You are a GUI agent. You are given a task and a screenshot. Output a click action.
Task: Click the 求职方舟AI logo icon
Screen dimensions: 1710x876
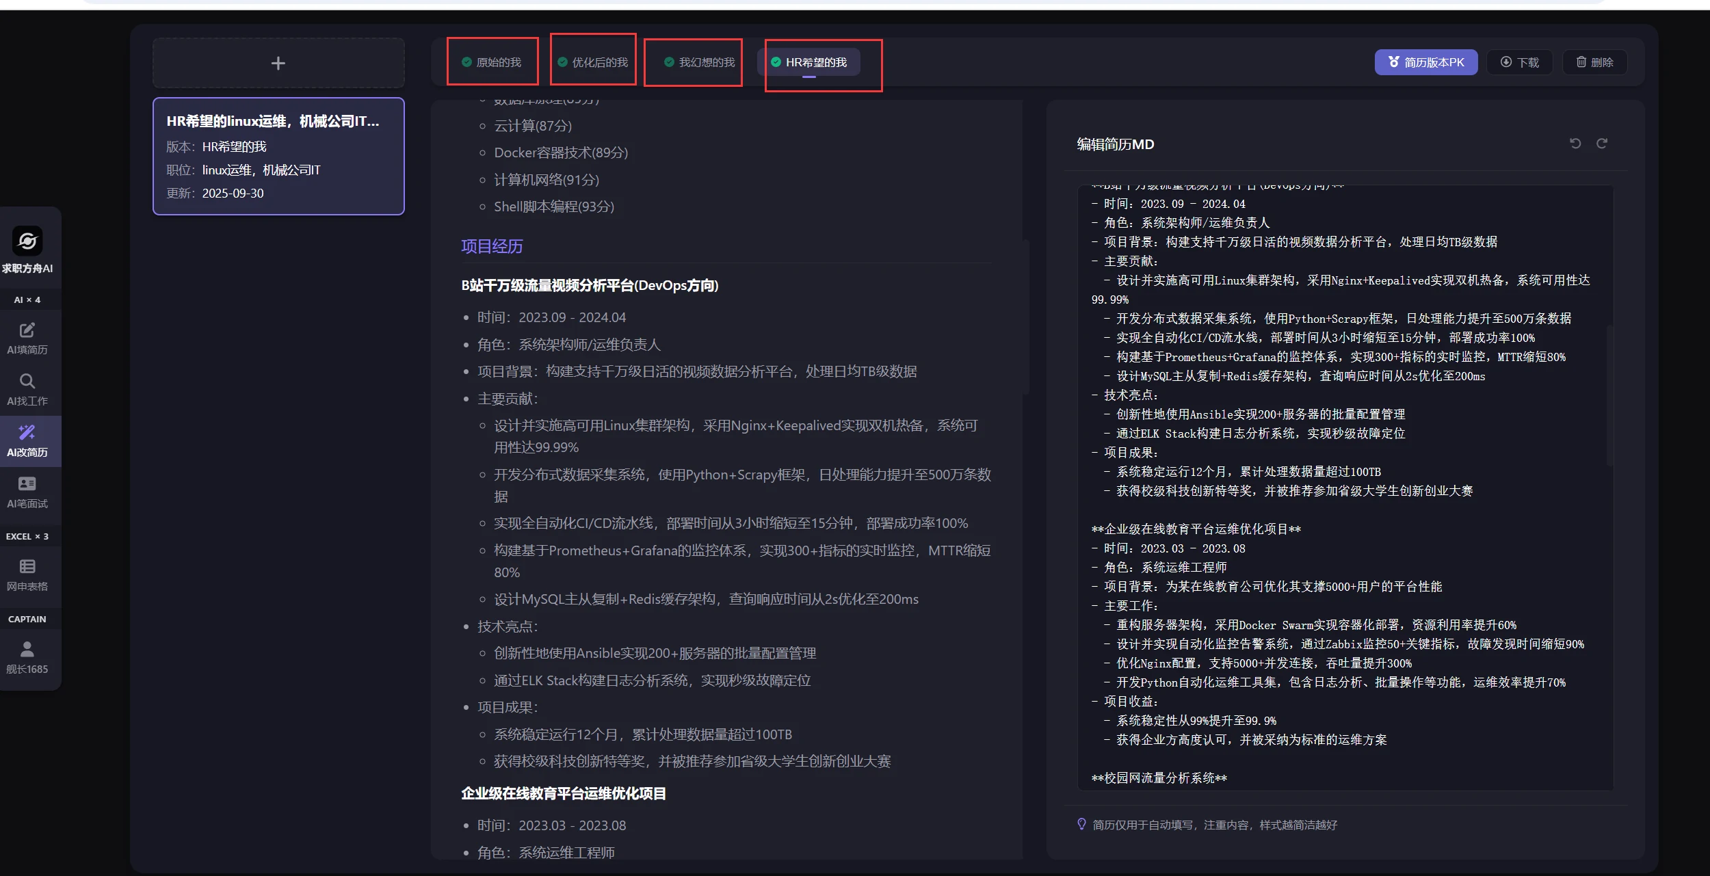tap(27, 241)
